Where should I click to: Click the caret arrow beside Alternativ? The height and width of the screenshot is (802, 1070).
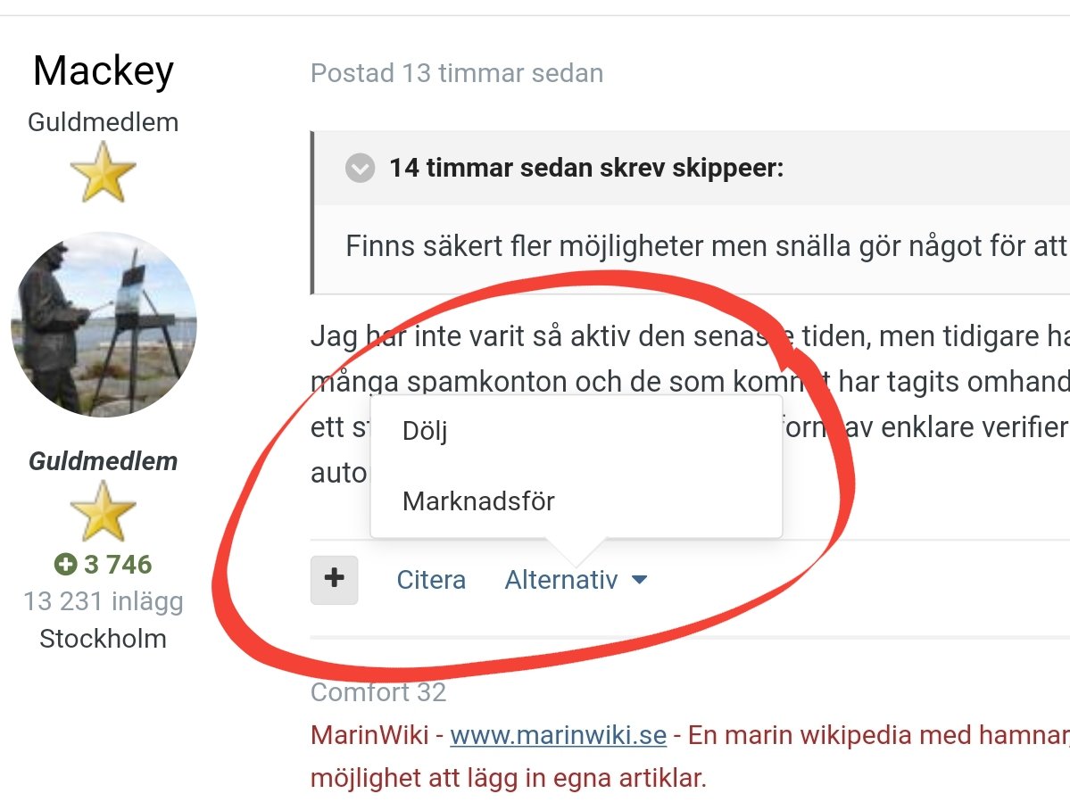click(639, 581)
